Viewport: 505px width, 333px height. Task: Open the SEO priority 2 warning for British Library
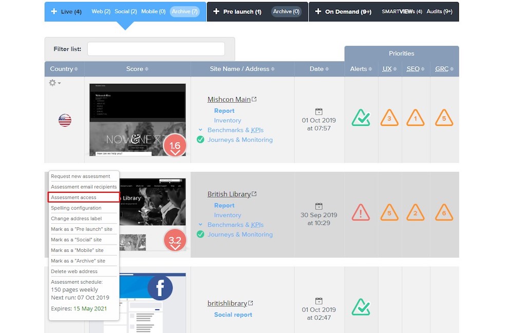[415, 212]
